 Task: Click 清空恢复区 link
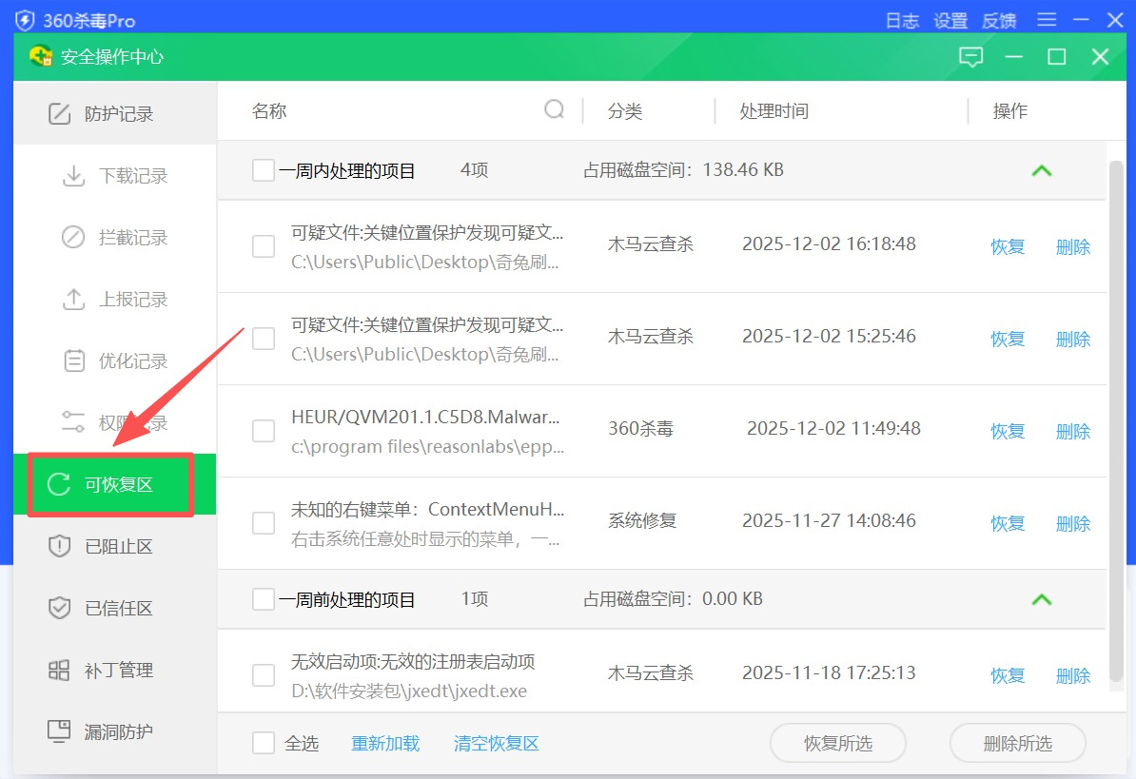[497, 744]
